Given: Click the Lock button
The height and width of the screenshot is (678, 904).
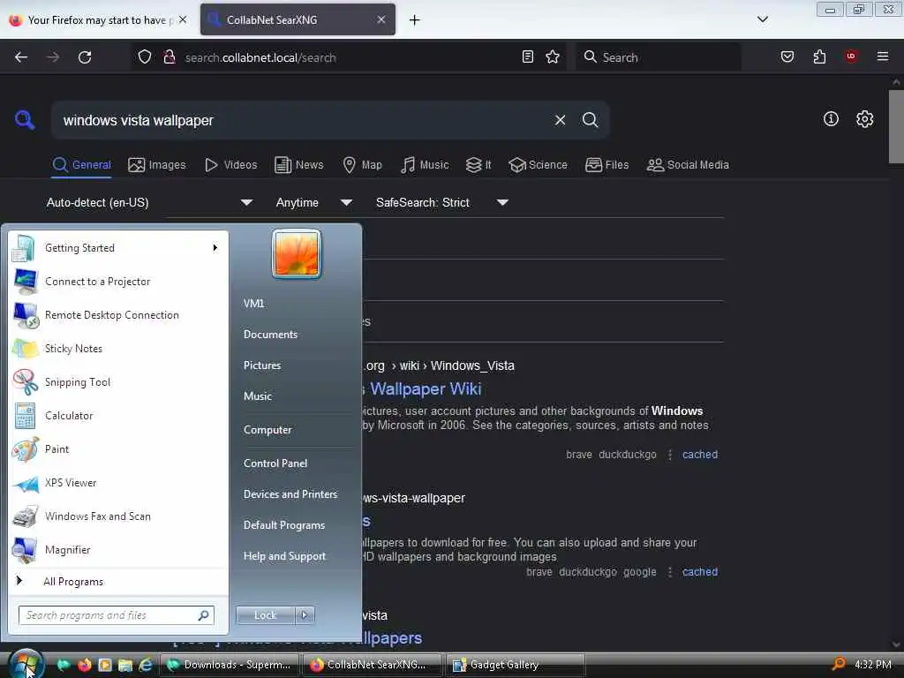Looking at the screenshot, I should point(265,615).
